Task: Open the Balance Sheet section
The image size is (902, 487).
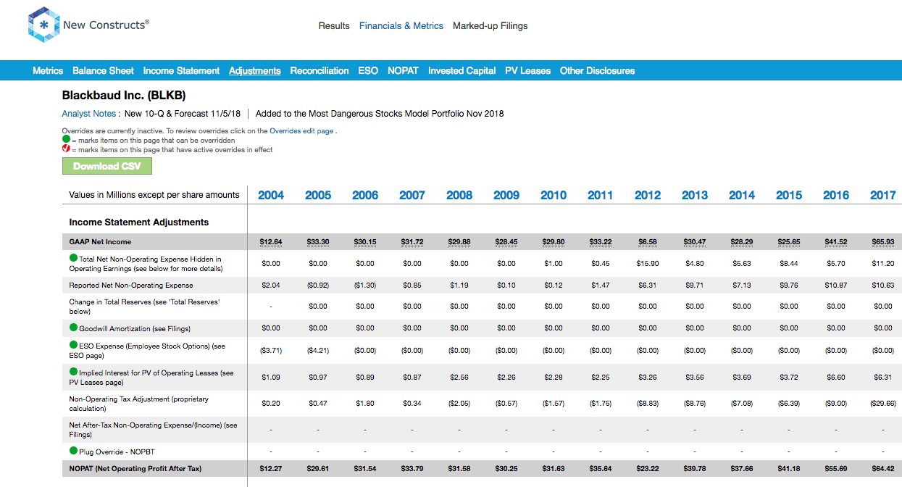Action: click(x=103, y=71)
